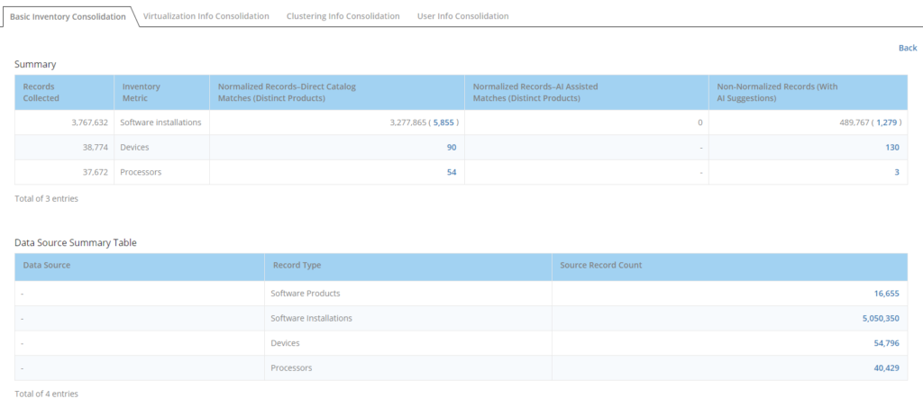Click the Inventory Metric column header
The width and height of the screenshot is (923, 417).
tap(141, 92)
